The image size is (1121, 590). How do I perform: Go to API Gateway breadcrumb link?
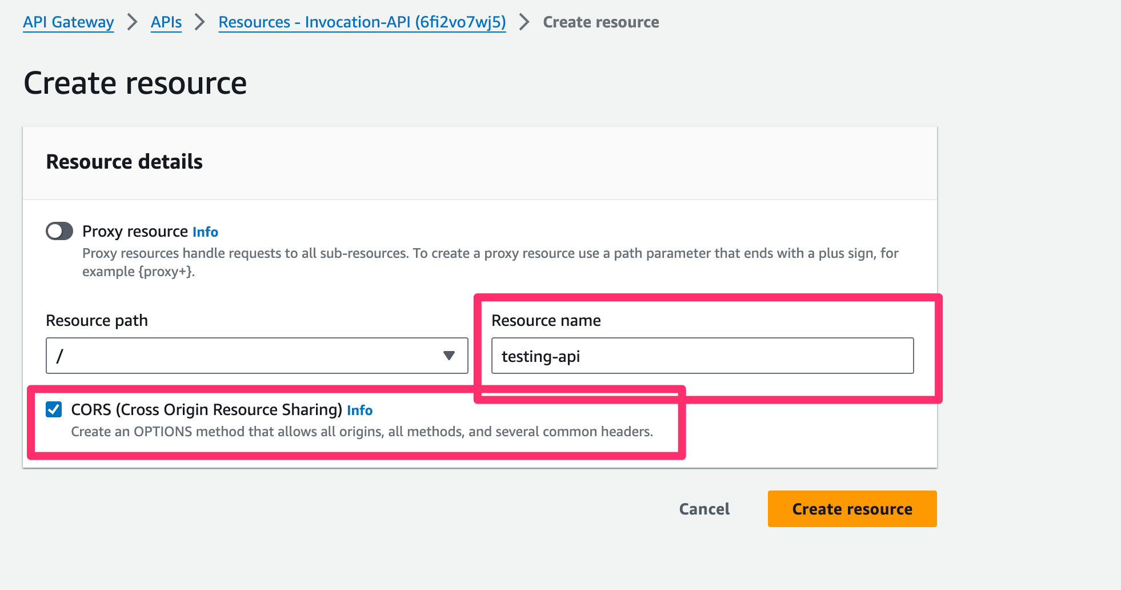coord(69,22)
